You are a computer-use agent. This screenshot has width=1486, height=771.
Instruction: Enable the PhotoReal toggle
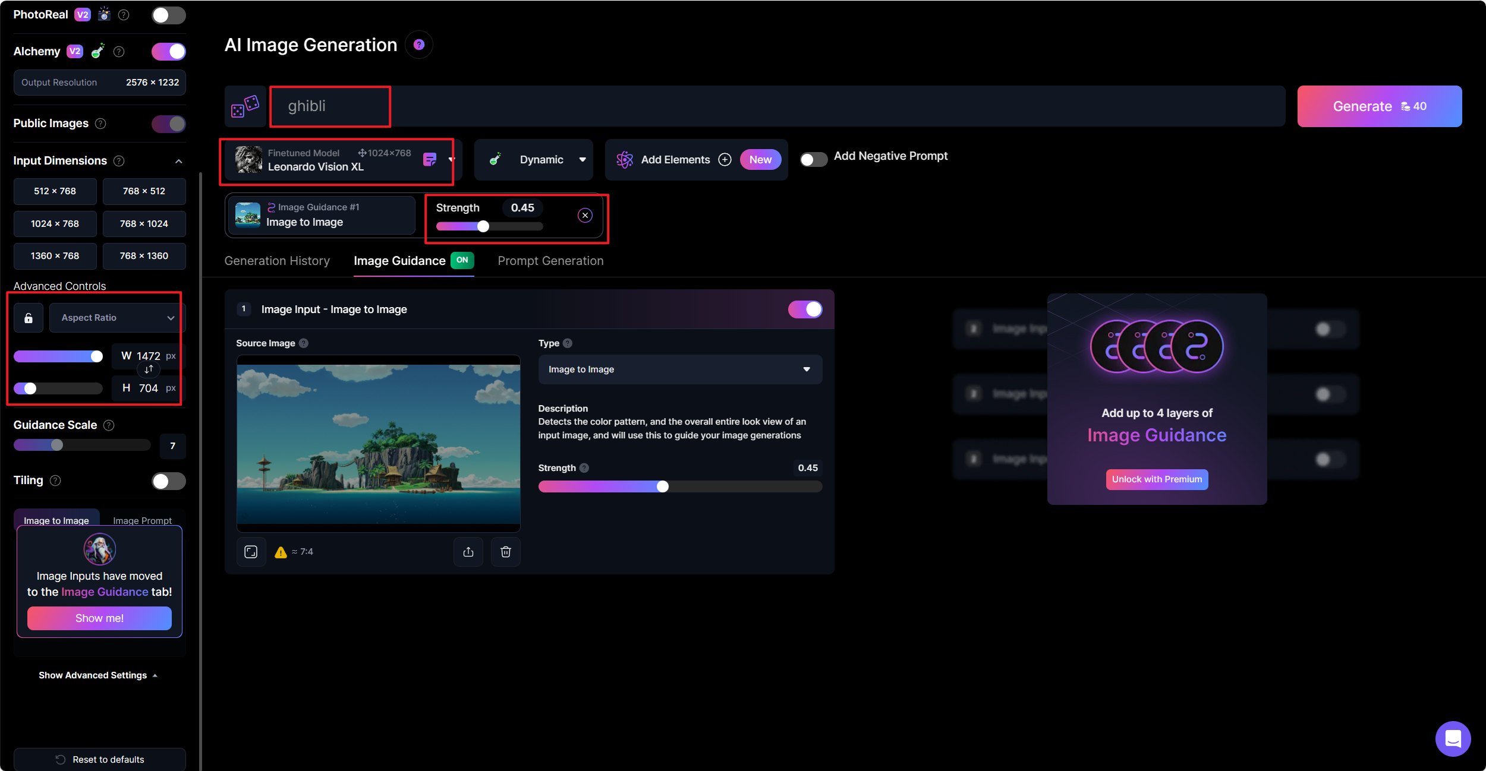(x=169, y=15)
